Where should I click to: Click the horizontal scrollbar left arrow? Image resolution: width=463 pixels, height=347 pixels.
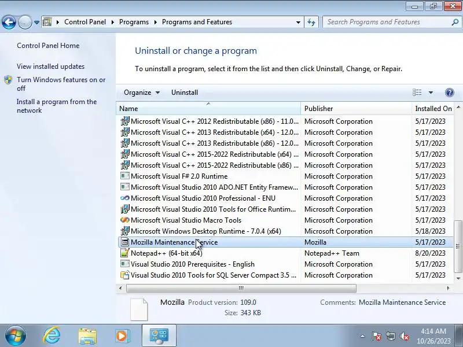120,288
